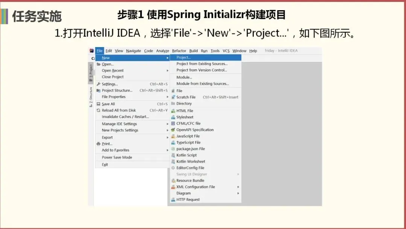Screen dimensions: 406x229
Task: Click the HTTP Request icon
Action: coord(173,200)
